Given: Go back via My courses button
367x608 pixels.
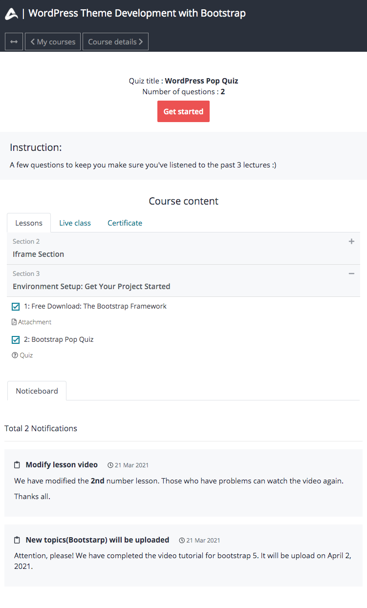Looking at the screenshot, I should click(52, 42).
